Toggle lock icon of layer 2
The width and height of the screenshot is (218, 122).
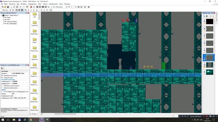tap(204, 67)
